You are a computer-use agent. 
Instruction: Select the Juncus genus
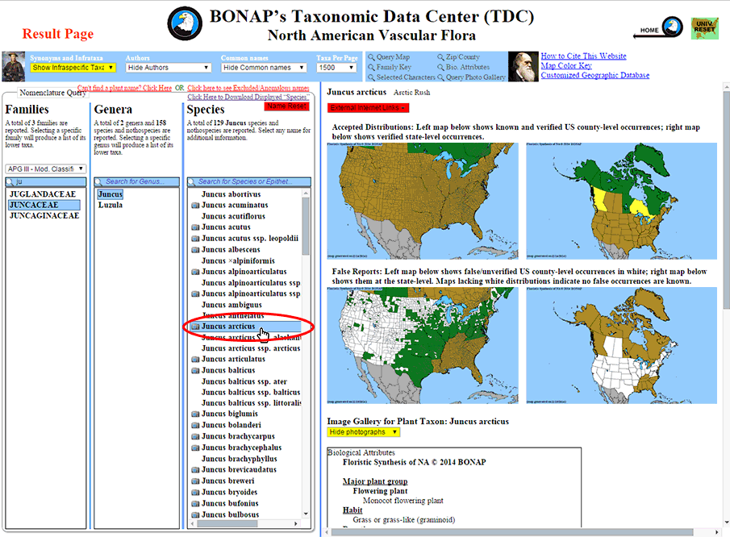click(111, 194)
